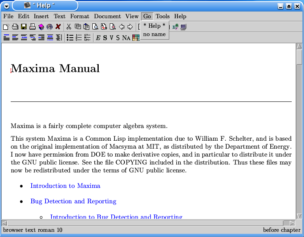
Task: Click the vertical scrollbar down arrow
Action: (299, 216)
